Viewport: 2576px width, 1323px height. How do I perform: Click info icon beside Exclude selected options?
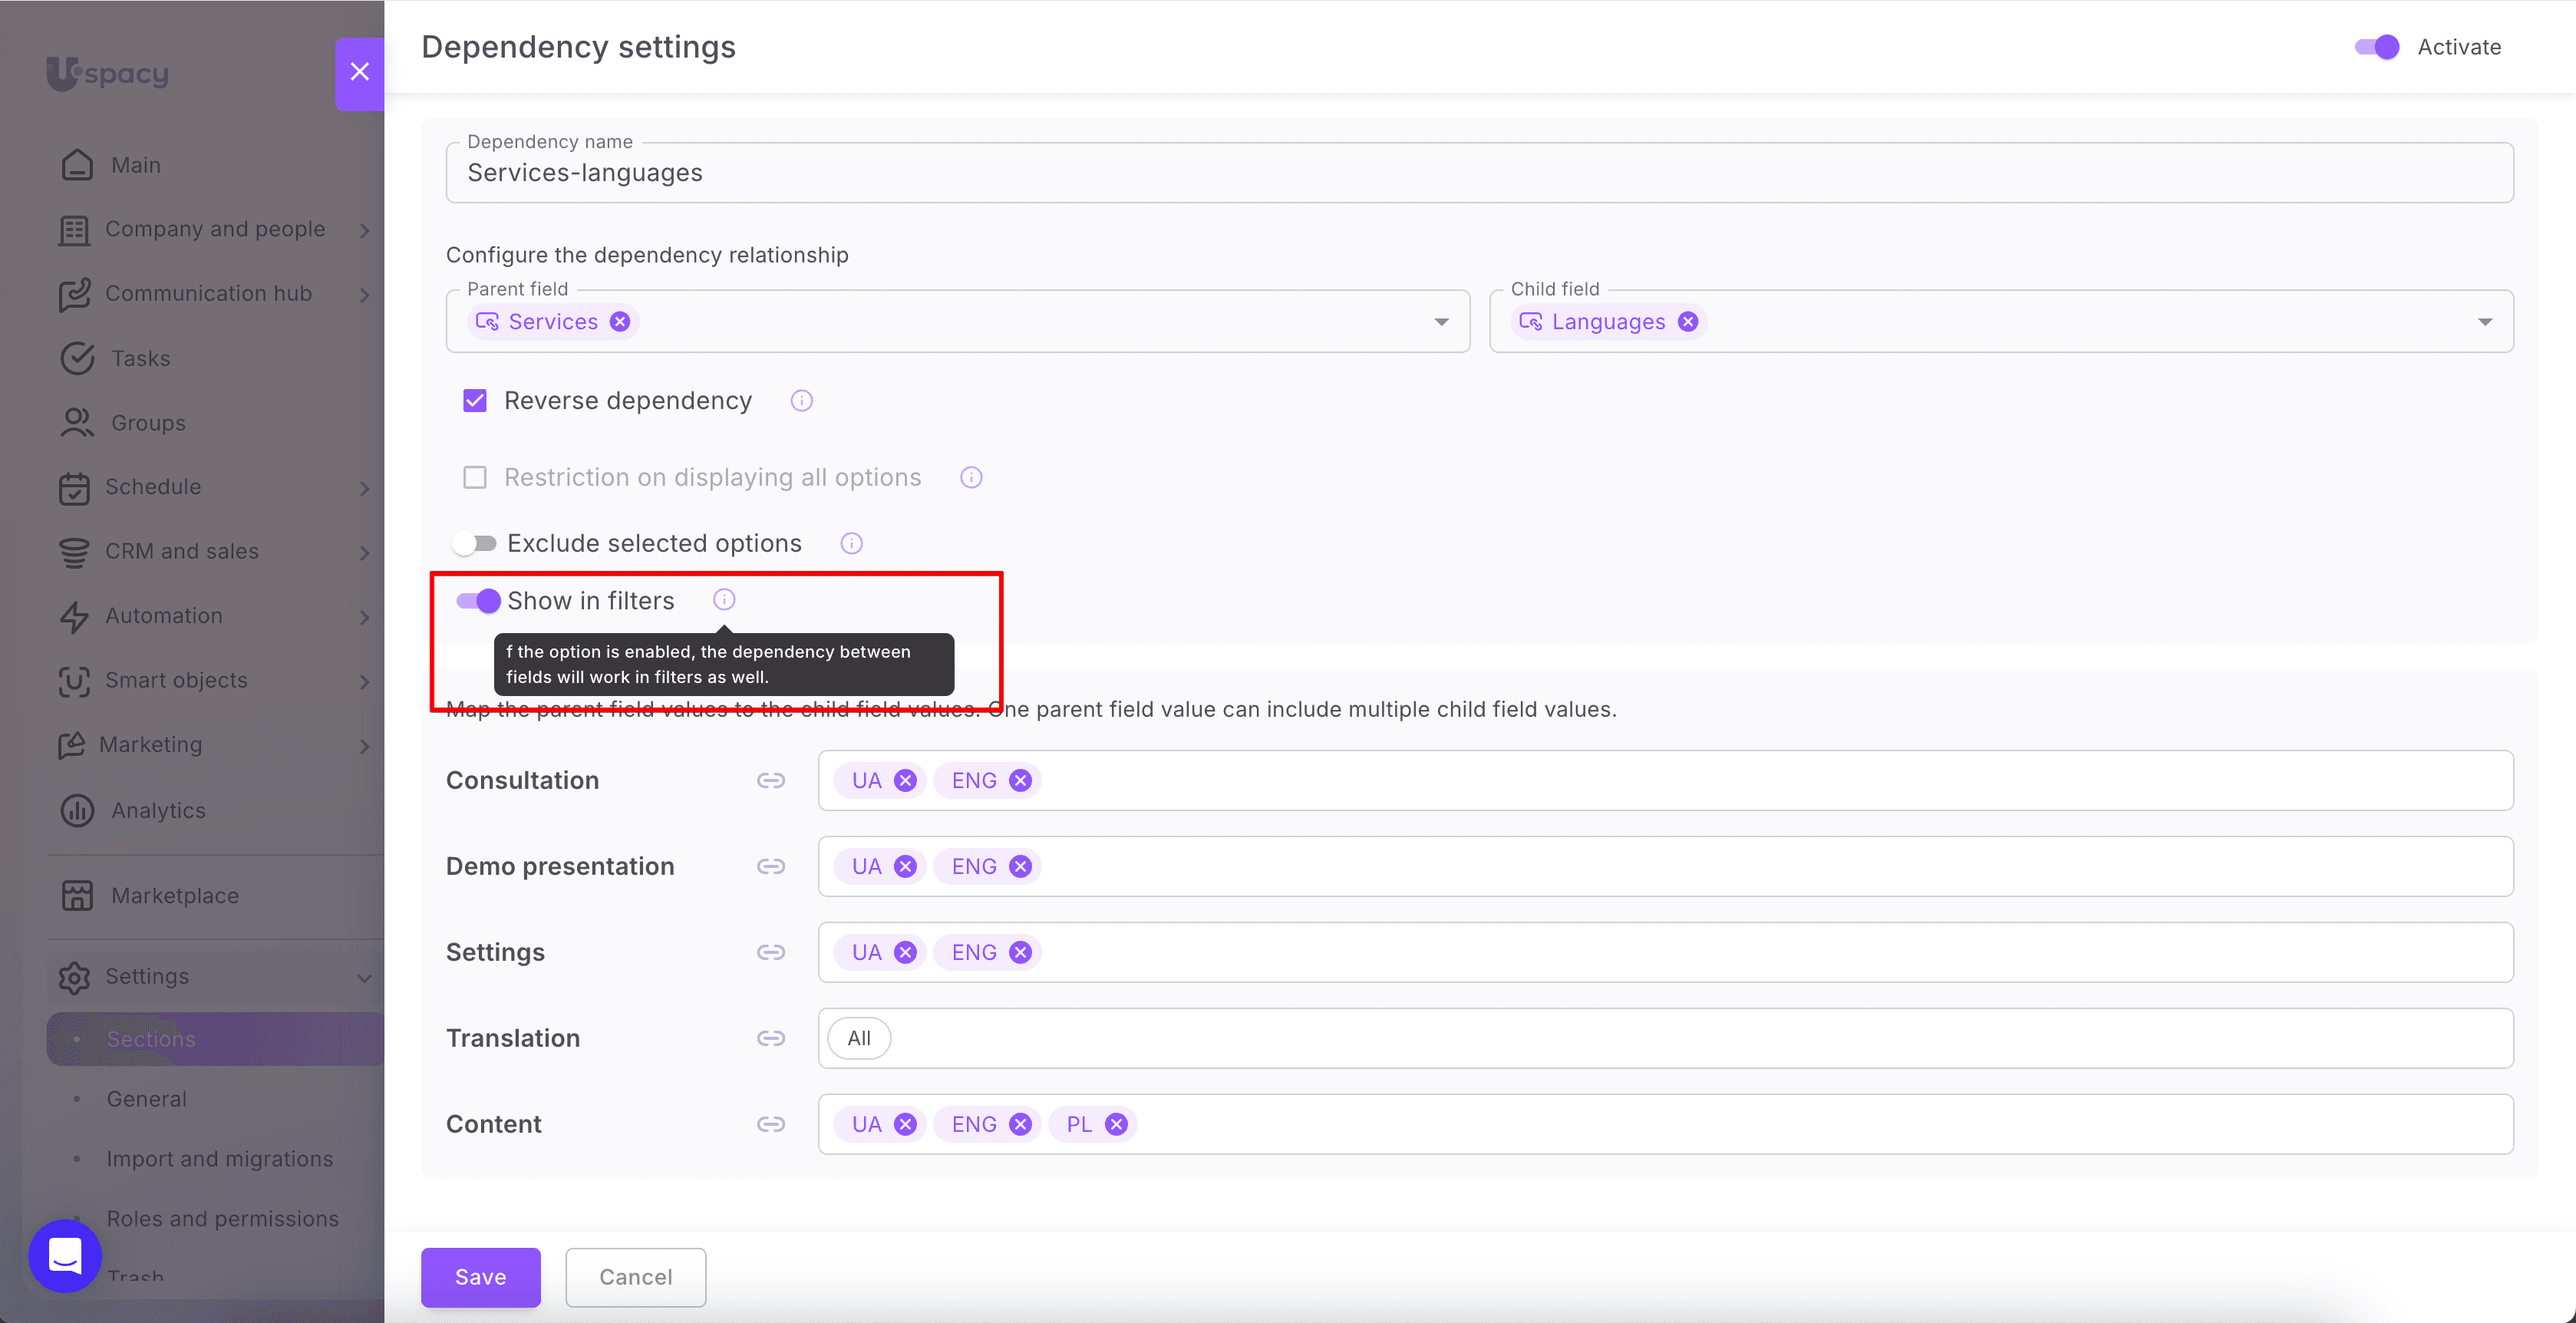tap(851, 543)
